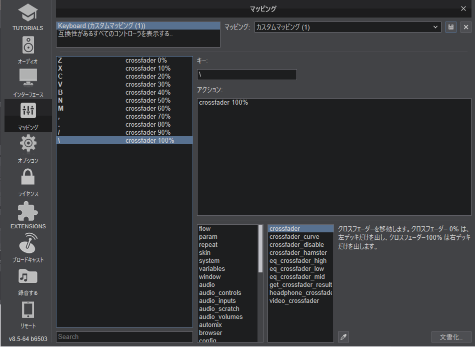Image resolution: width=475 pixels, height=347 pixels.
Task: Save the mapping with floppy icon
Action: pos(451,27)
